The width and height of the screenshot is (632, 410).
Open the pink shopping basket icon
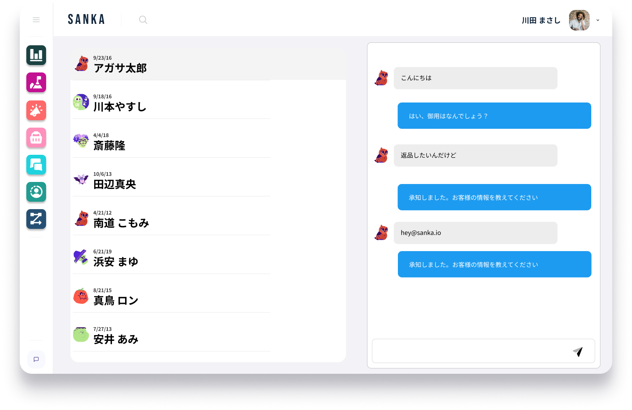coord(36,137)
